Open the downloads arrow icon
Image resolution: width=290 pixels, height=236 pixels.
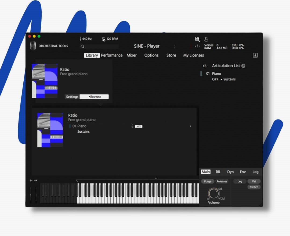(255, 55)
